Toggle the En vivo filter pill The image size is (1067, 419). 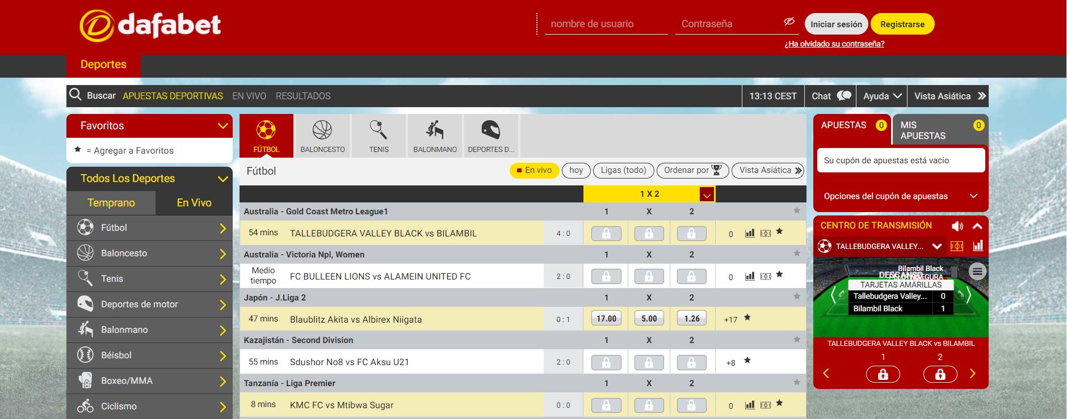(535, 170)
